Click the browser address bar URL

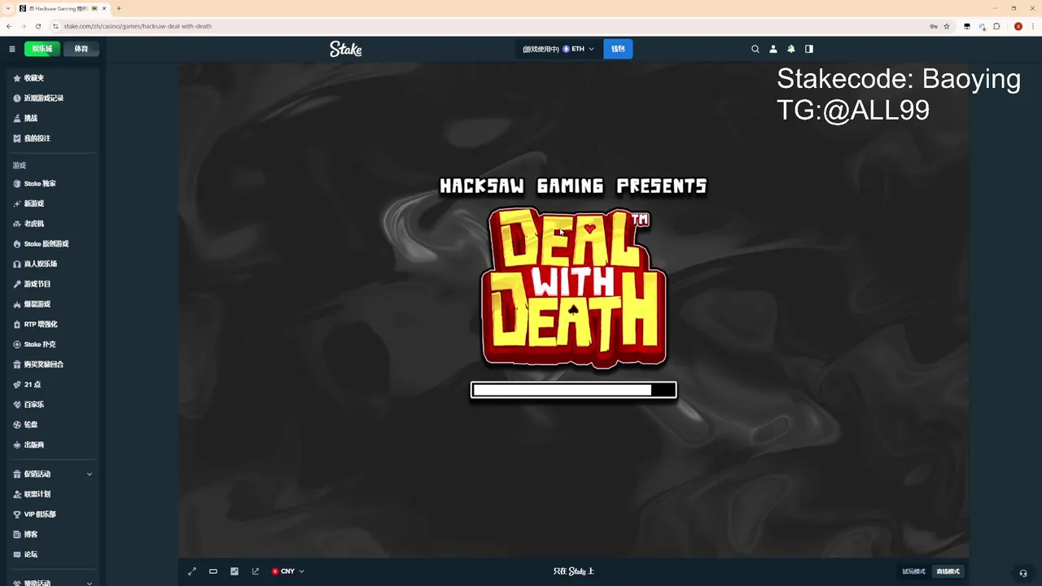[138, 26]
